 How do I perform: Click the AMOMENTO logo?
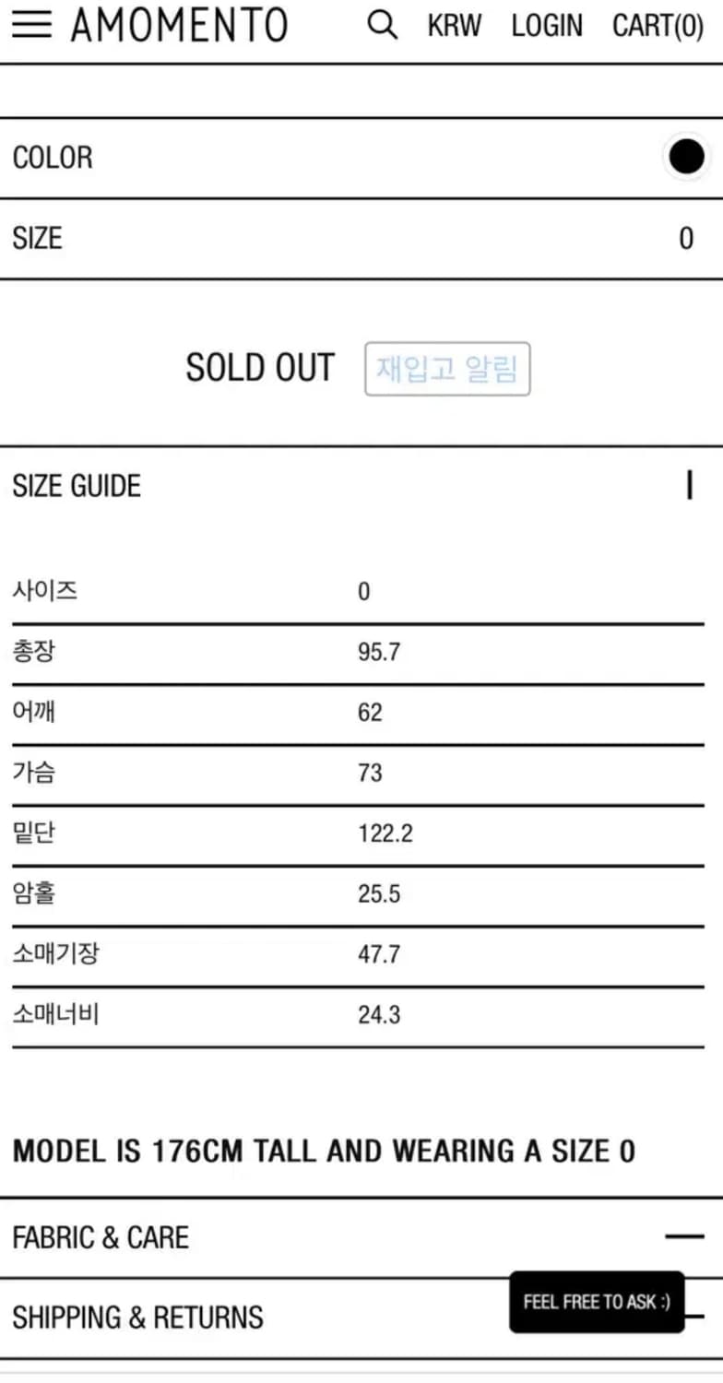pos(179,25)
